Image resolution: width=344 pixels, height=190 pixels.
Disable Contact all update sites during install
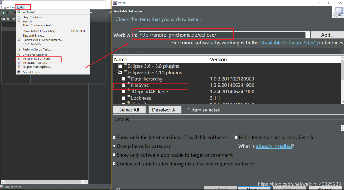tap(114, 164)
